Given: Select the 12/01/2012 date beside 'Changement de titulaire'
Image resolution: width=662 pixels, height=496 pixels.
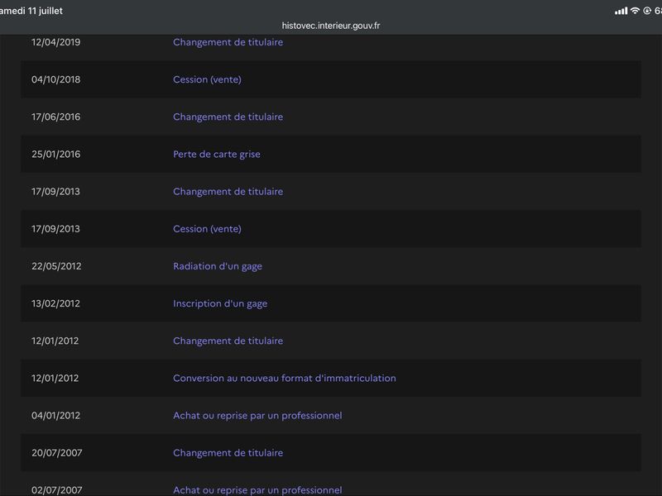Looking at the screenshot, I should [x=55, y=341].
